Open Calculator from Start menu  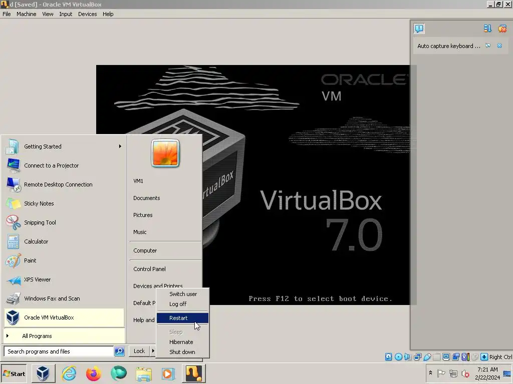[x=65, y=241]
